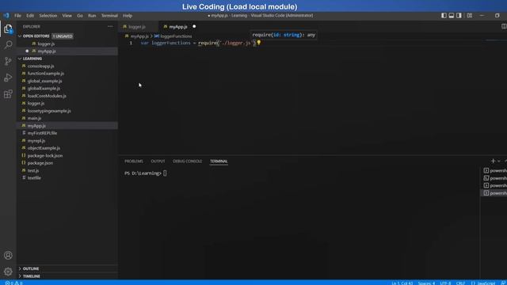The height and width of the screenshot is (285, 507).
Task: Click the split editor icon
Action: click(504, 26)
